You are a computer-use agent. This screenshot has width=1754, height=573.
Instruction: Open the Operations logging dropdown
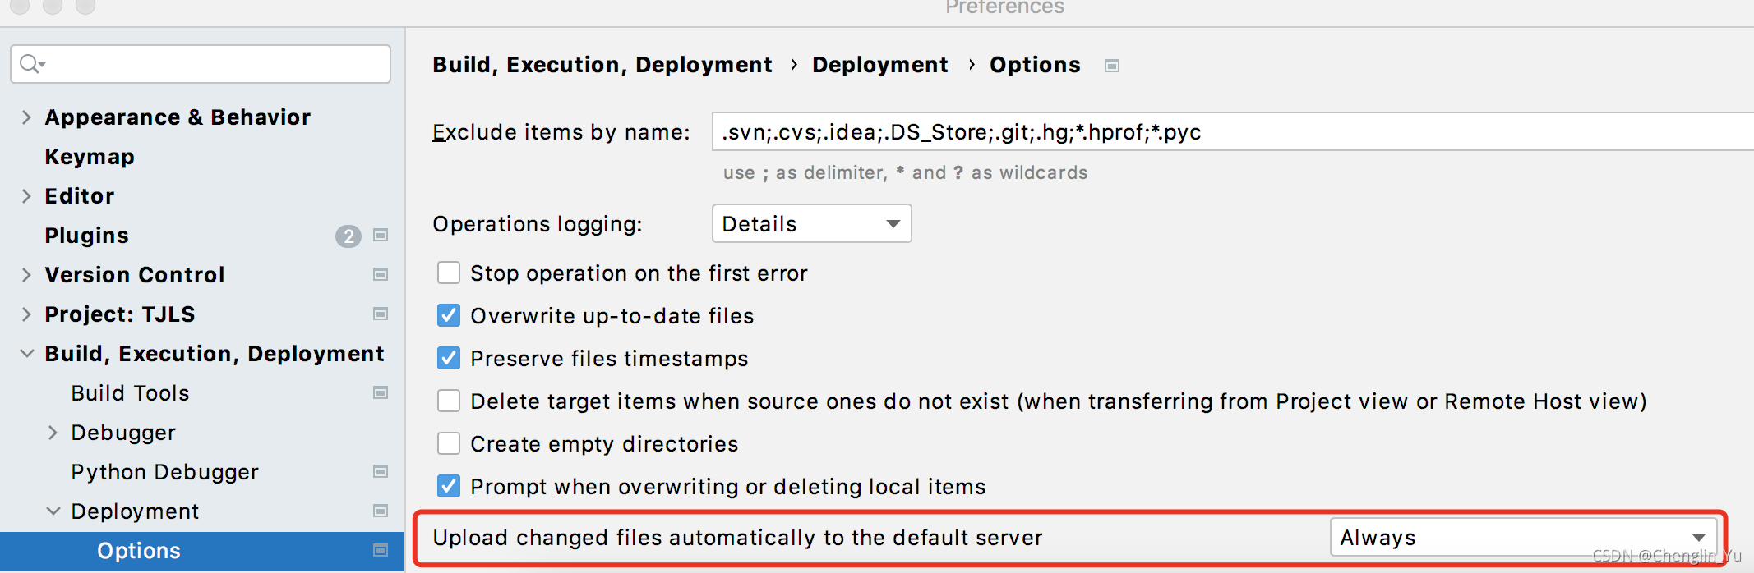(x=811, y=223)
